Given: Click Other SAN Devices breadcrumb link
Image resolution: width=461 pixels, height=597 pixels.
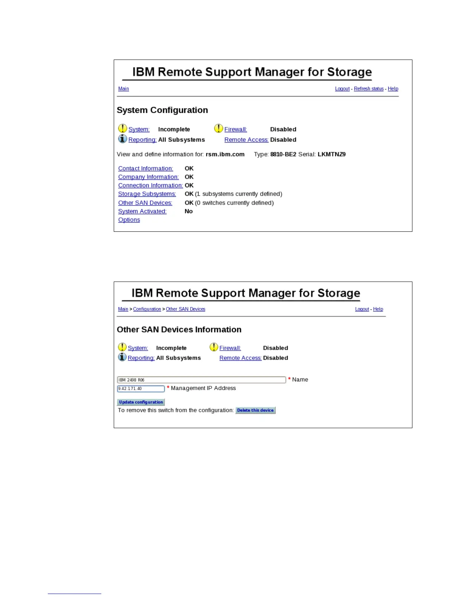Looking at the screenshot, I should click(x=186, y=309).
